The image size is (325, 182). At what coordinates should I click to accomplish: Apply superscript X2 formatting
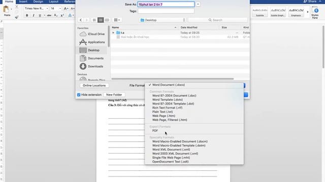click(62, 15)
